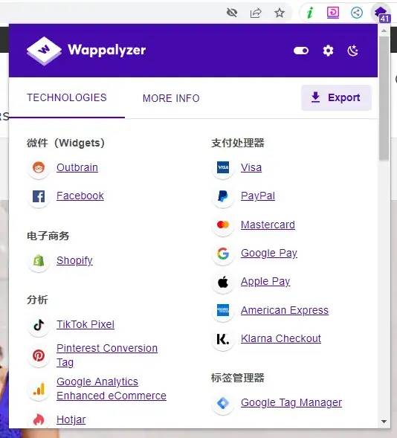Toggle dark mode moon icon
The width and height of the screenshot is (397, 438).
pyautogui.click(x=352, y=51)
